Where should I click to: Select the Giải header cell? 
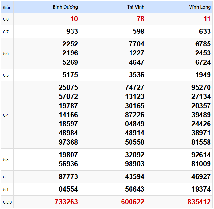click(x=6, y=7)
